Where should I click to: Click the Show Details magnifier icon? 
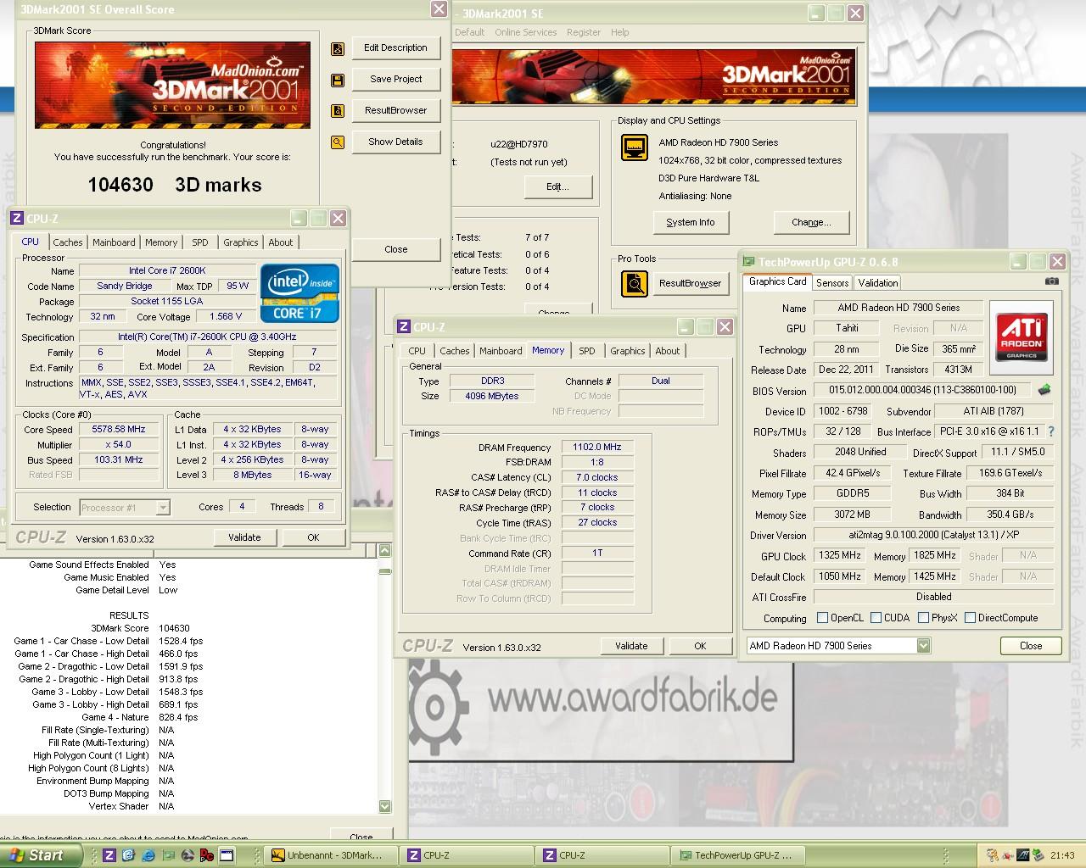[x=338, y=142]
